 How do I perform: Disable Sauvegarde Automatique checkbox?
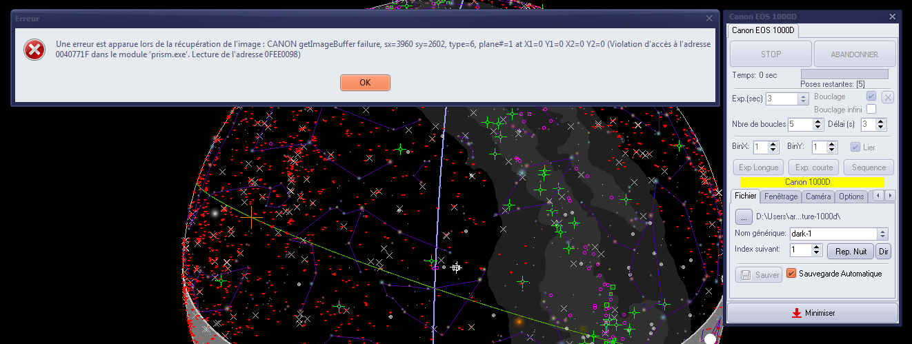click(791, 274)
